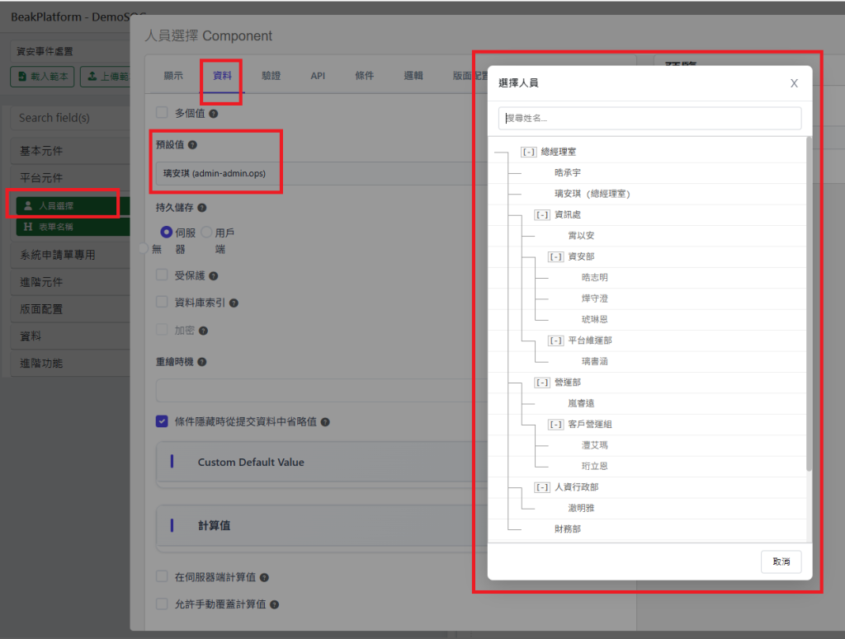Enable 在伺服器端計算值 checkbox

click(x=162, y=576)
